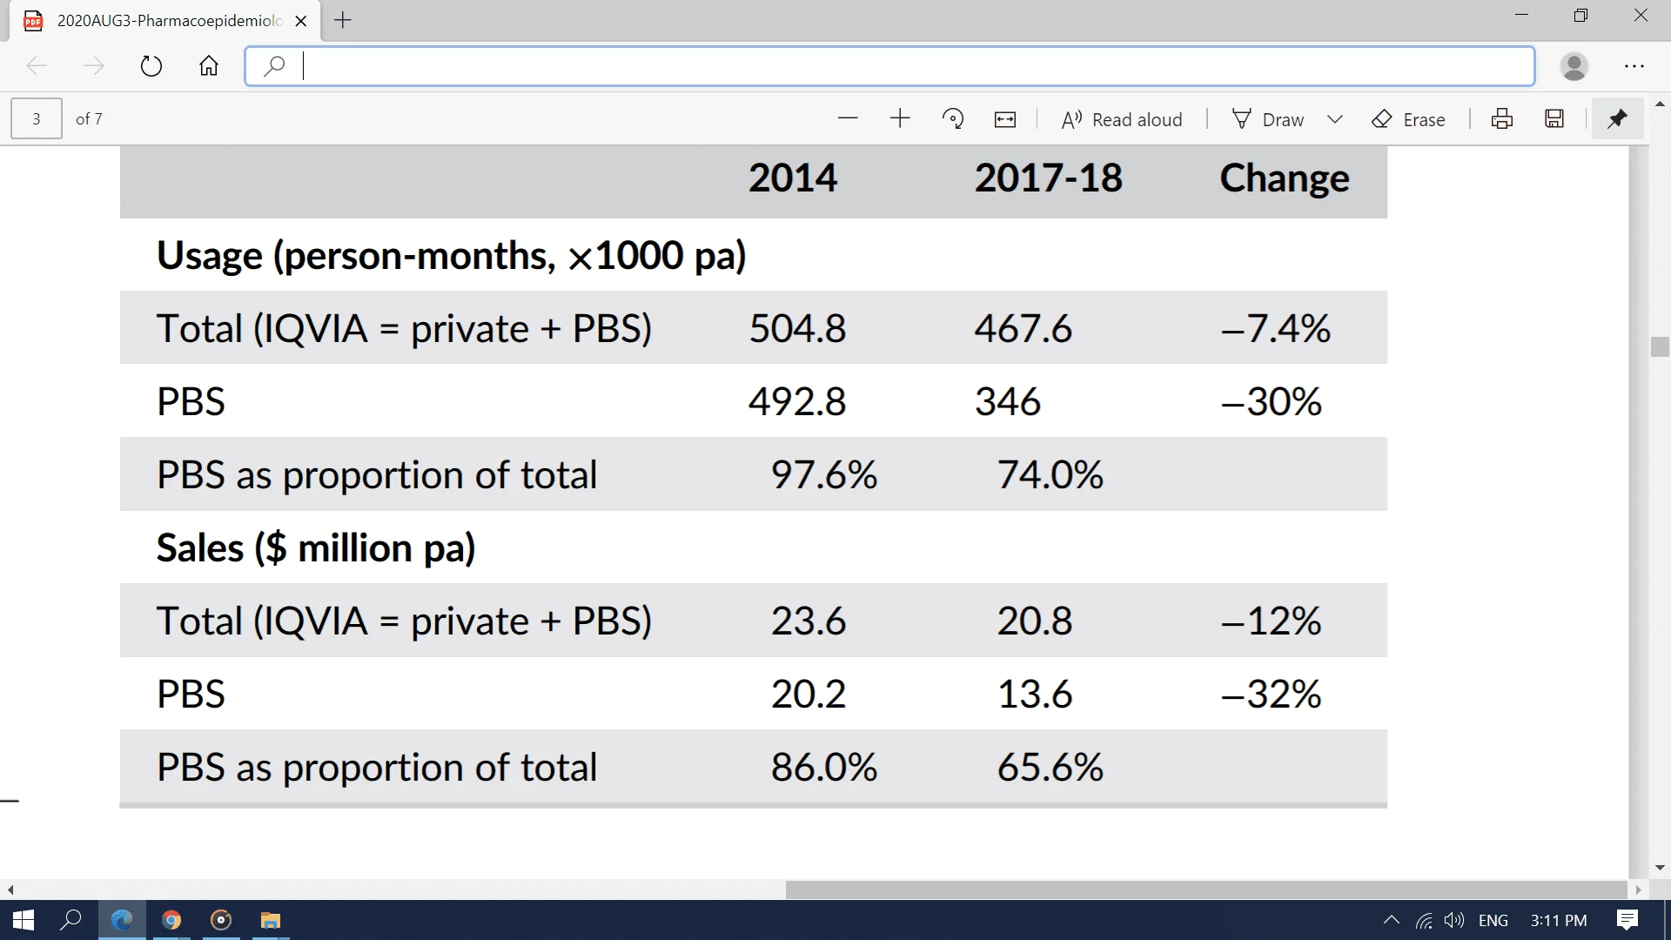Click the value '97.6%'
The height and width of the screenshot is (940, 1671).
(824, 475)
